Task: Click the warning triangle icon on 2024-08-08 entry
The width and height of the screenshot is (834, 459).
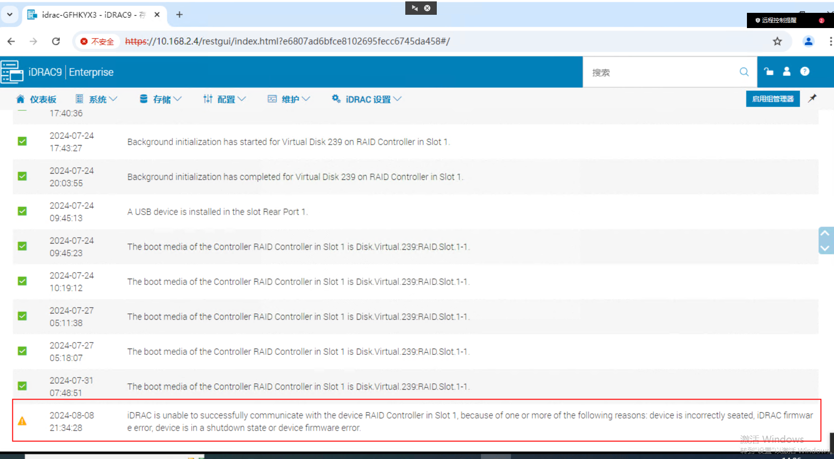Action: click(x=22, y=421)
